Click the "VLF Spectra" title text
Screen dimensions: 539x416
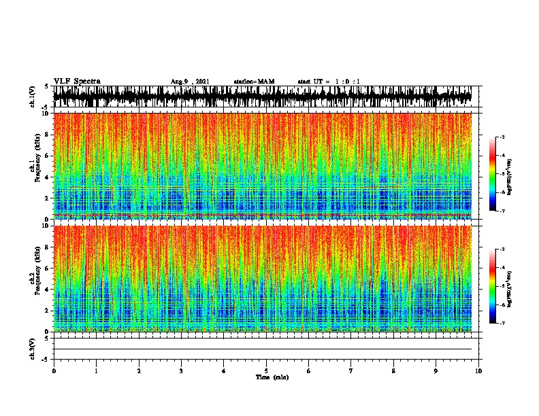[77, 82]
